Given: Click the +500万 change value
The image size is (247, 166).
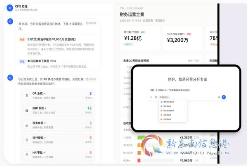Looking at the screenshot, I should coord(128,44).
